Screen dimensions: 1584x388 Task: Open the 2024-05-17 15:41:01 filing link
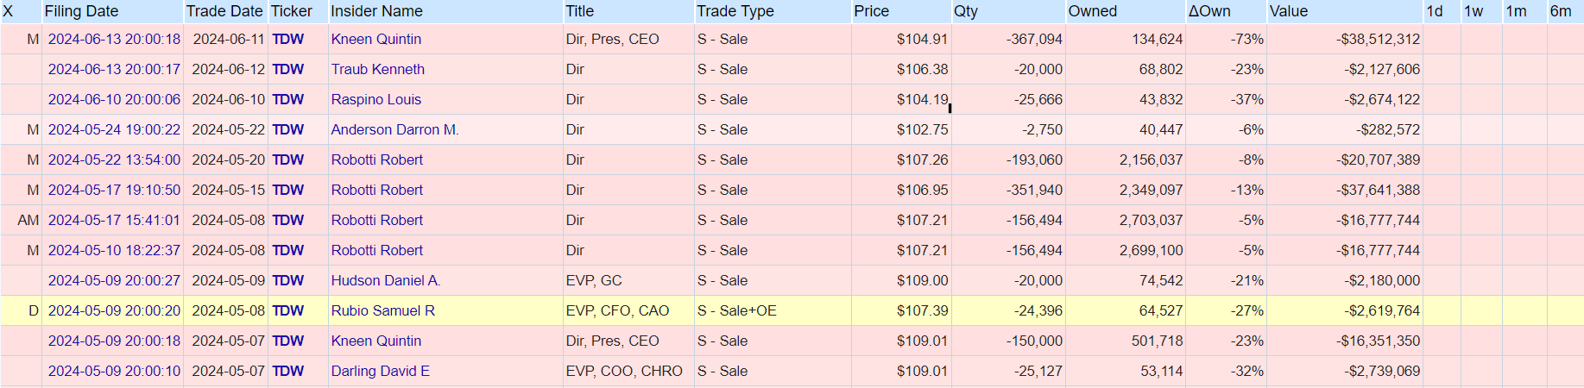click(x=114, y=220)
